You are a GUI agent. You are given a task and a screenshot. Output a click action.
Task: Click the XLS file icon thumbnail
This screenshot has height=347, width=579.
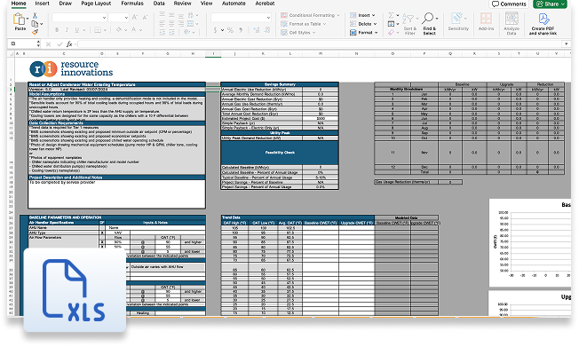[75, 290]
